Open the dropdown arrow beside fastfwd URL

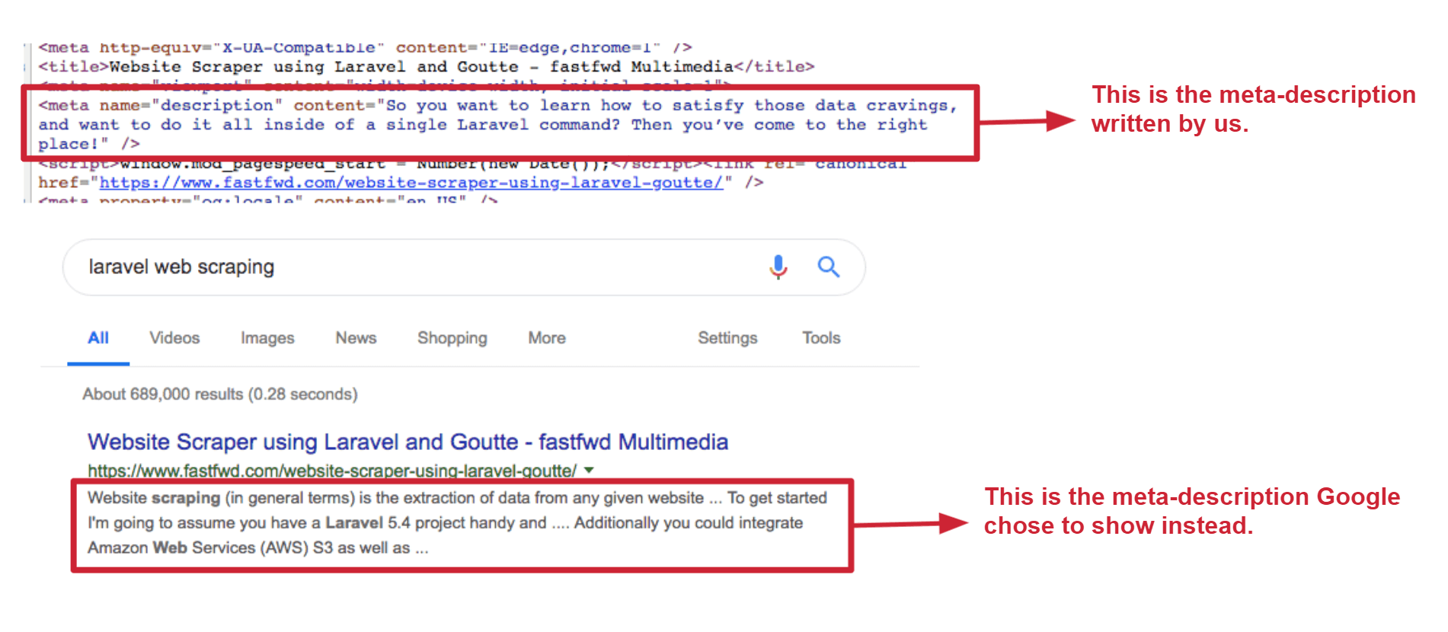589,471
